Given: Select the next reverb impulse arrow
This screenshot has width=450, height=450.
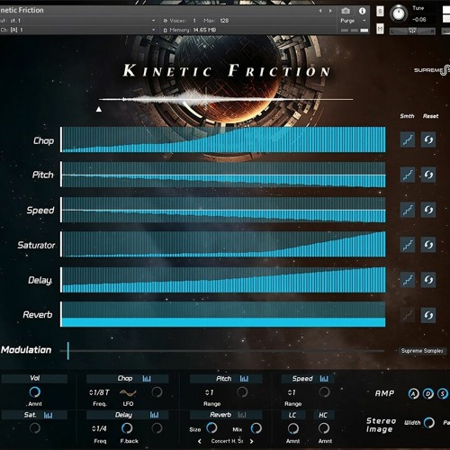Looking at the screenshot, I should (x=251, y=441).
